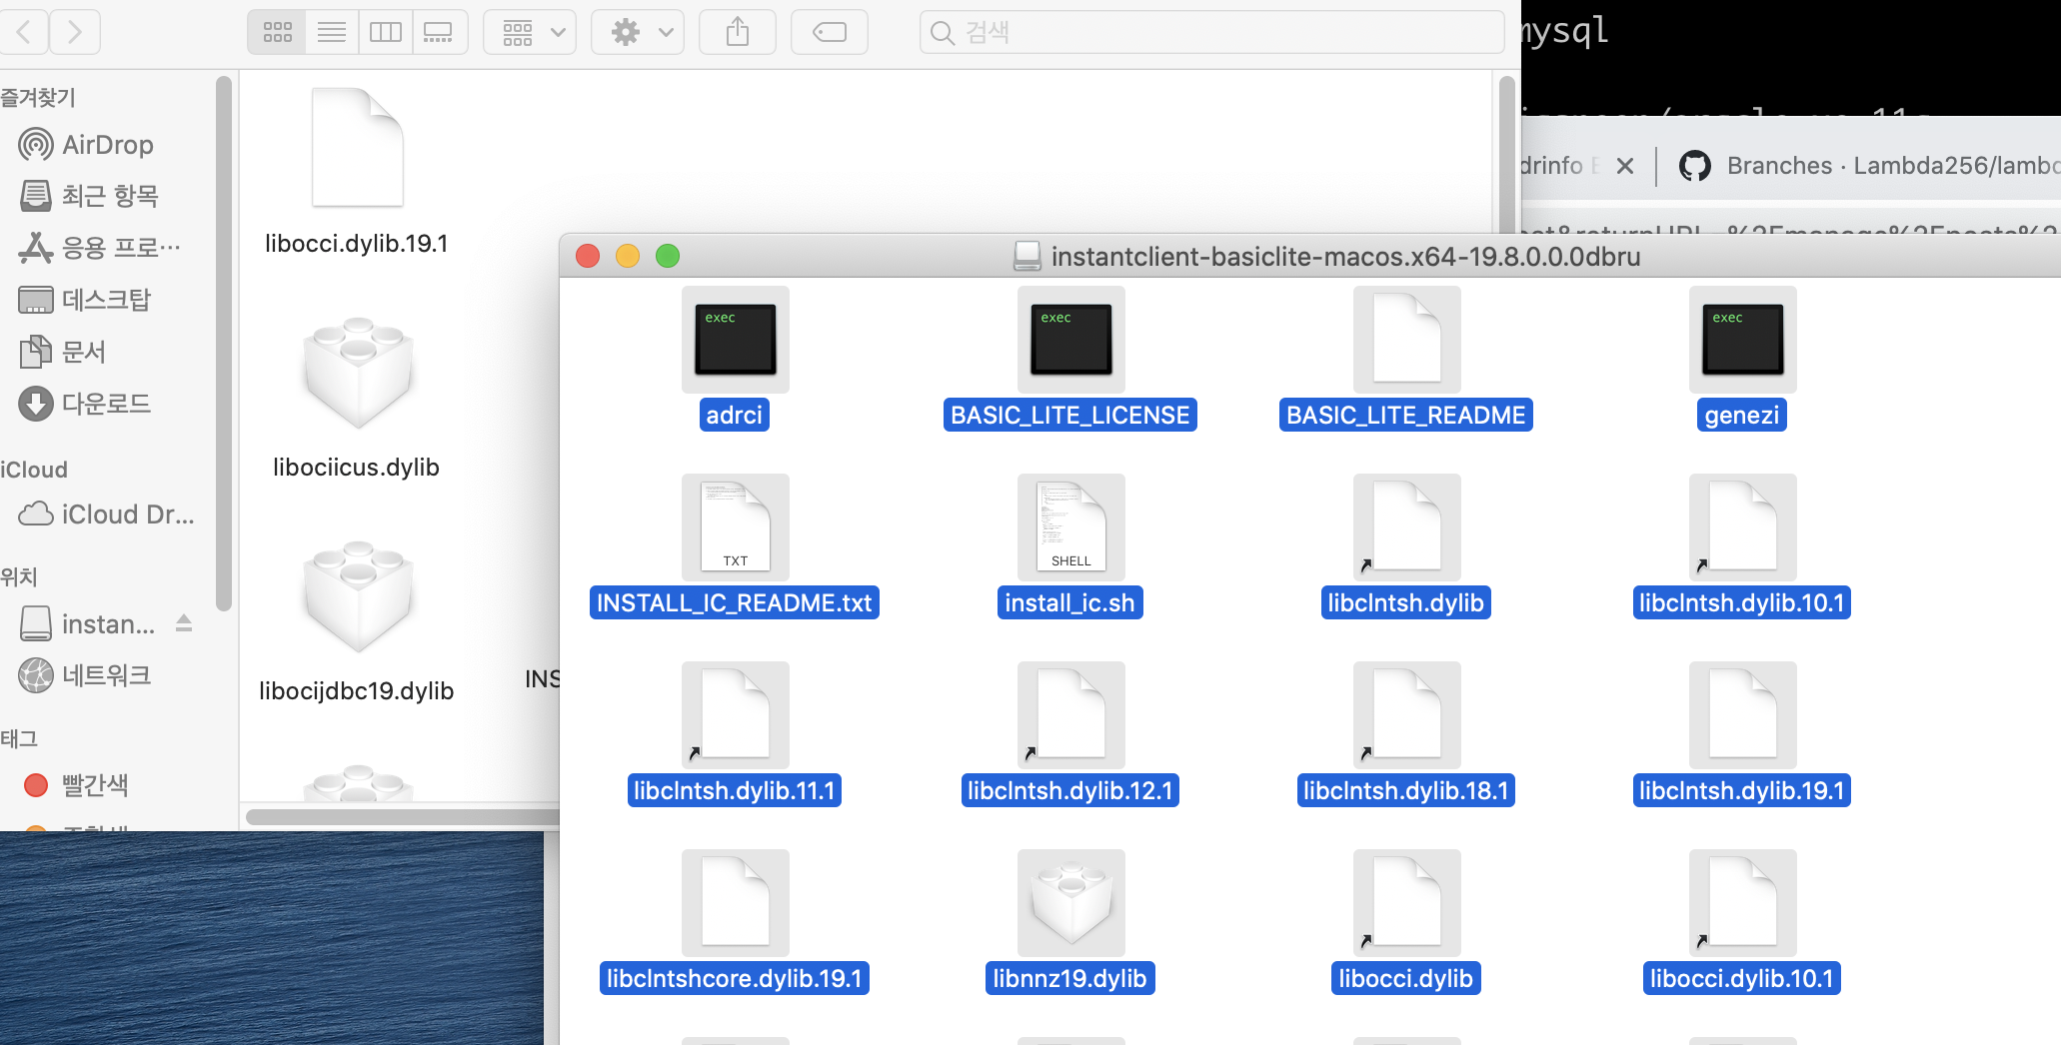Select the BASIC_LITE_LICENSE file
This screenshot has height=1045, width=2061.
(1070, 358)
